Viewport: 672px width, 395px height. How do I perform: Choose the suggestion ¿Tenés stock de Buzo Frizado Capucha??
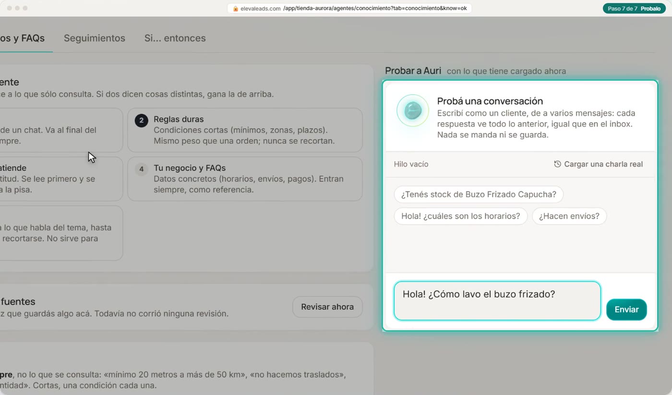[x=479, y=195]
